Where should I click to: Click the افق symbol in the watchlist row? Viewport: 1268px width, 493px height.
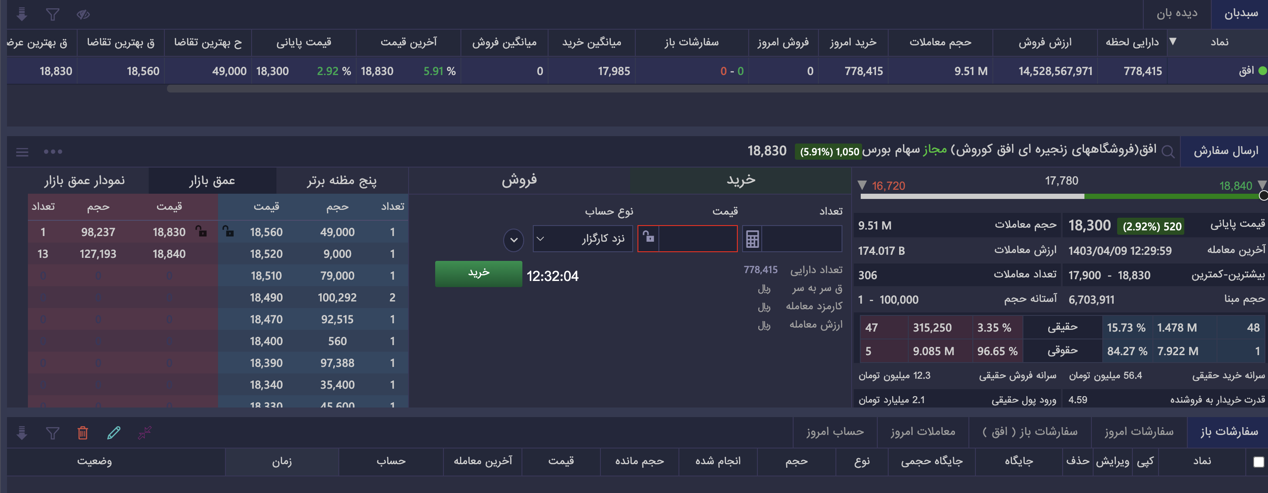(x=1246, y=71)
